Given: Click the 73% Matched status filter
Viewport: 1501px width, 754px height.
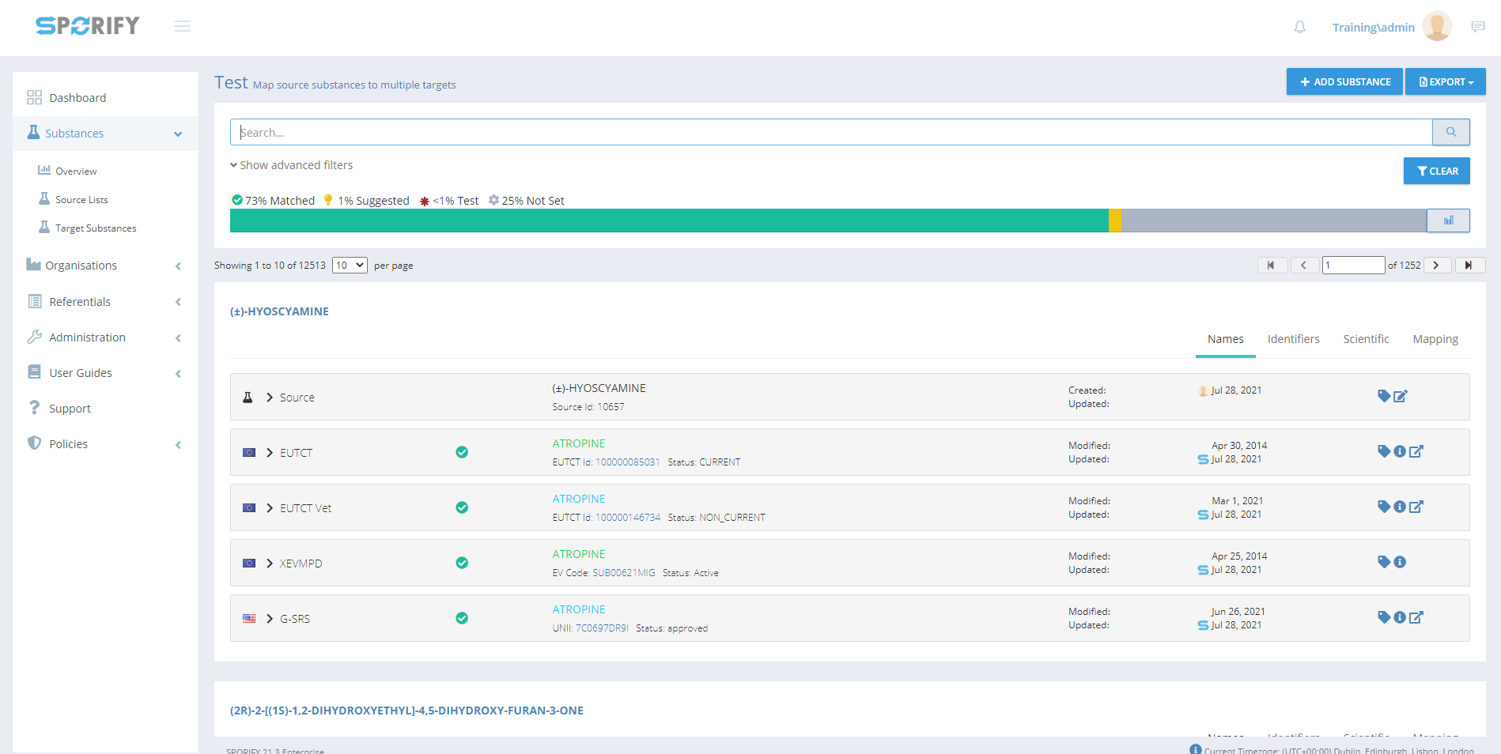Looking at the screenshot, I should 273,201.
